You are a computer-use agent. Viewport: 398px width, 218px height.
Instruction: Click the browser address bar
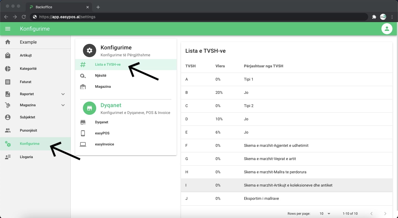click(x=193, y=17)
